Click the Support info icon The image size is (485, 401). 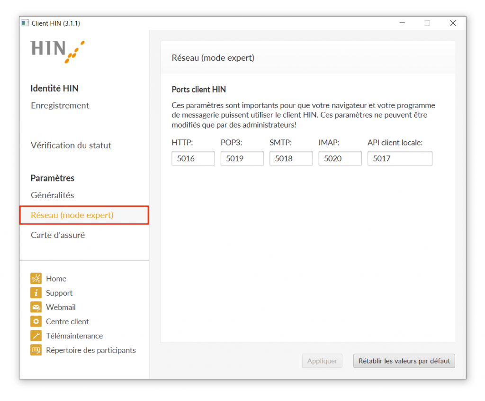36,292
